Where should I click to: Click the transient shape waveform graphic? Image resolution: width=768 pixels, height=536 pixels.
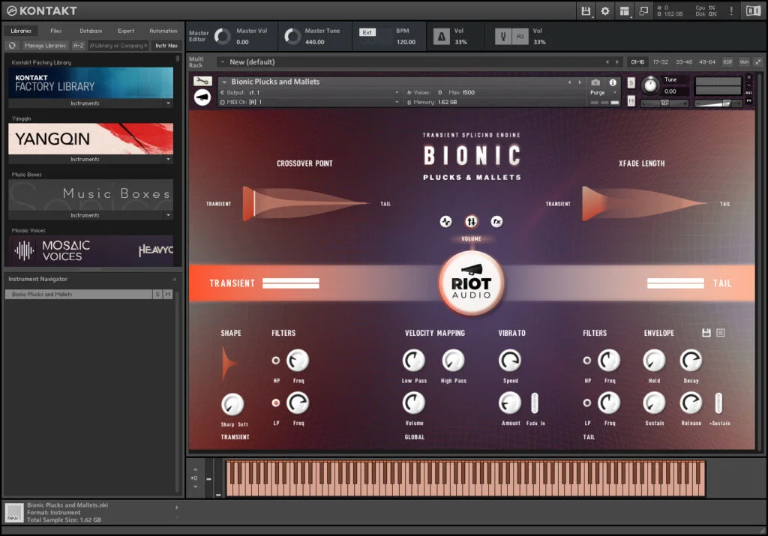click(x=229, y=364)
